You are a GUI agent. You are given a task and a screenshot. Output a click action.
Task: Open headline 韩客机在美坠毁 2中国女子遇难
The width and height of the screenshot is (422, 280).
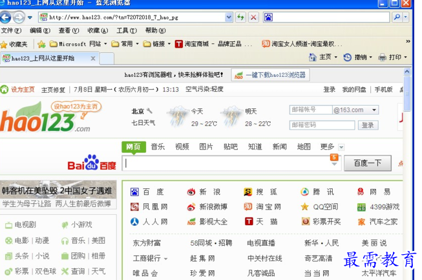coord(57,191)
